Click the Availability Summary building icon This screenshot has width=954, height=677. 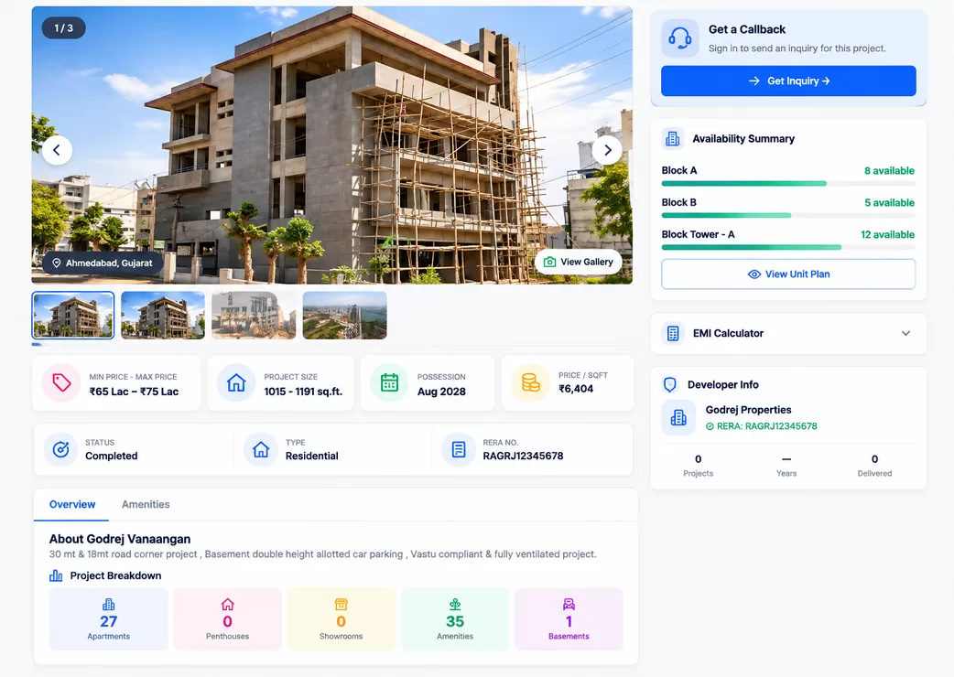672,138
